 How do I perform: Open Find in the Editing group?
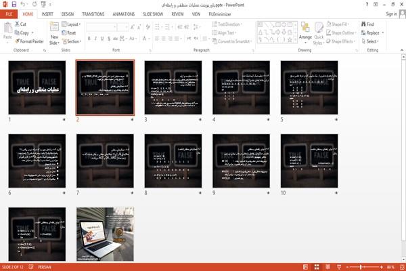[367, 24]
